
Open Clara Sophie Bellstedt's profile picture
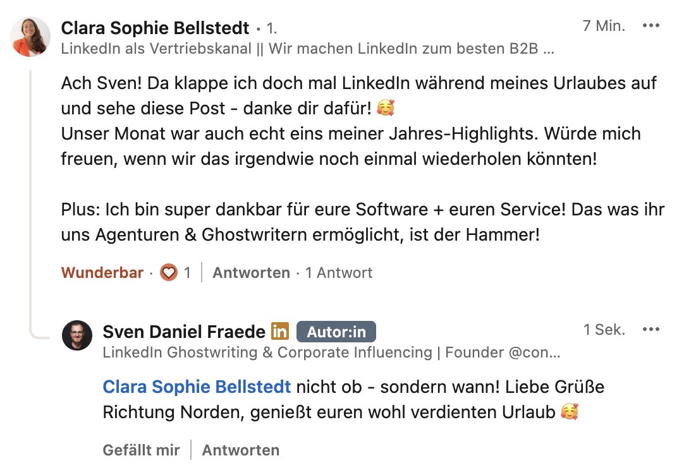30,37
